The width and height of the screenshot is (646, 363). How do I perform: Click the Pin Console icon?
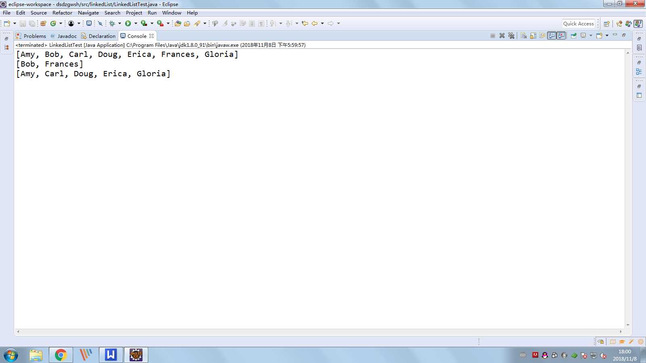point(573,35)
